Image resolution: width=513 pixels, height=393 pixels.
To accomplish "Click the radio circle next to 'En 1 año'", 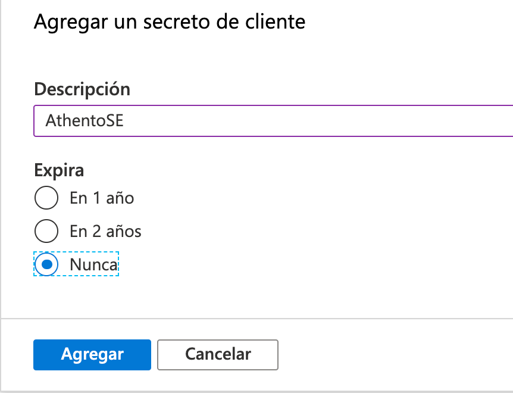I will point(46,198).
